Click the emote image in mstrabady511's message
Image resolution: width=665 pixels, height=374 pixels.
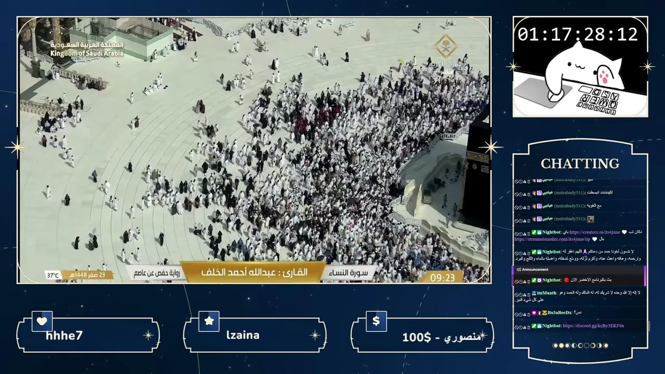point(590,219)
